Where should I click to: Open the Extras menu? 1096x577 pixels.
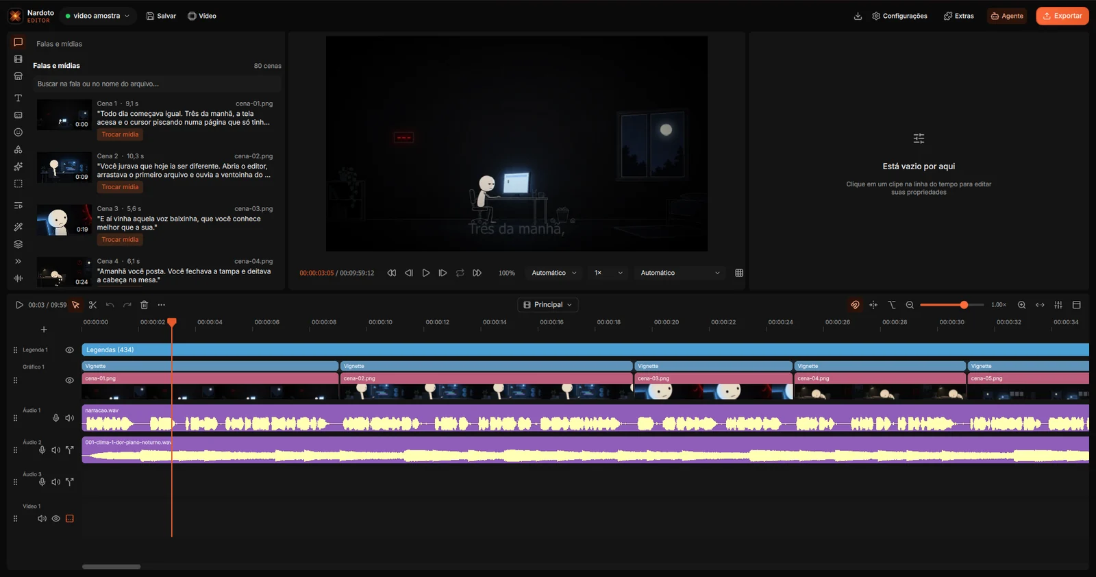pyautogui.click(x=958, y=16)
